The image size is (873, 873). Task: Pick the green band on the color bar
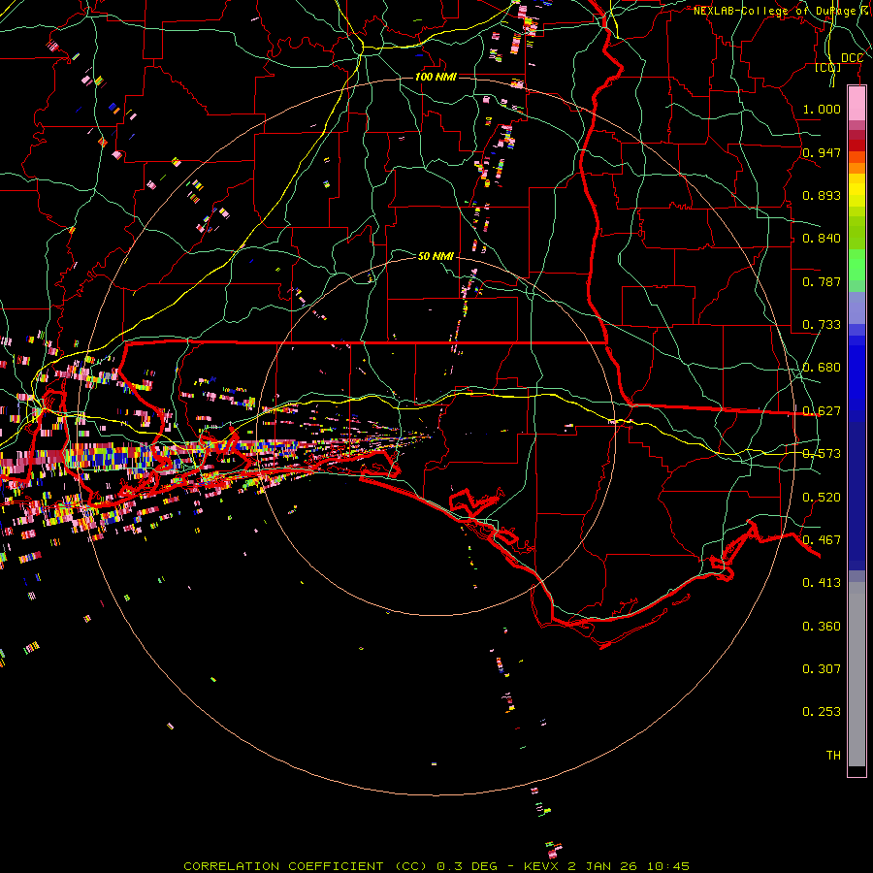pos(857,264)
